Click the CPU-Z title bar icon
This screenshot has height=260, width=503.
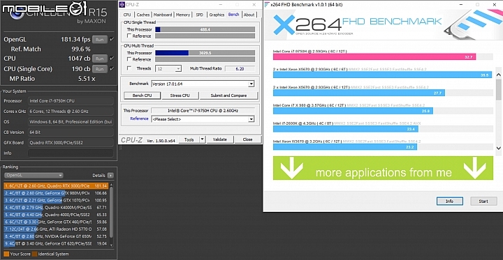coord(122,4)
